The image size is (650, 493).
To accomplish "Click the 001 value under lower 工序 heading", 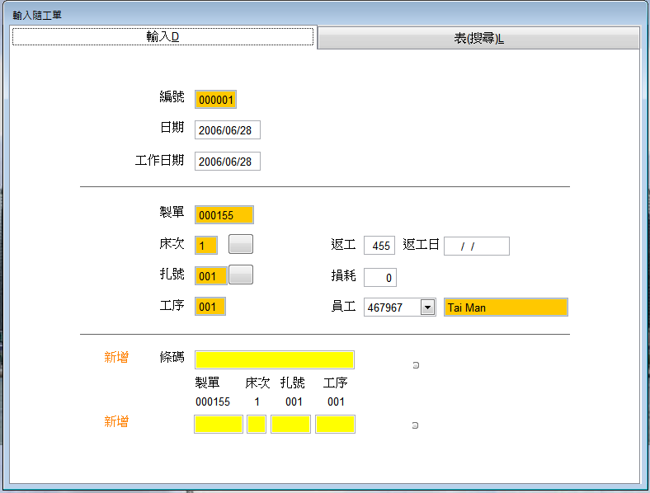I will click(336, 401).
